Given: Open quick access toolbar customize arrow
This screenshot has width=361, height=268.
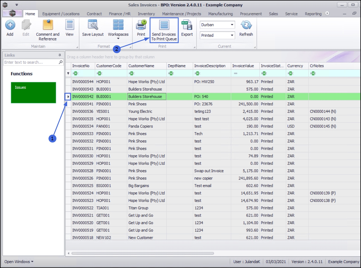Looking at the screenshot, I should pyautogui.click(x=17, y=5).
